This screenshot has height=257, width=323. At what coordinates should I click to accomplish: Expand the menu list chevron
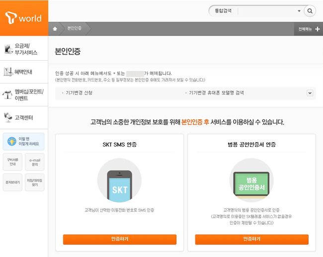310,93
